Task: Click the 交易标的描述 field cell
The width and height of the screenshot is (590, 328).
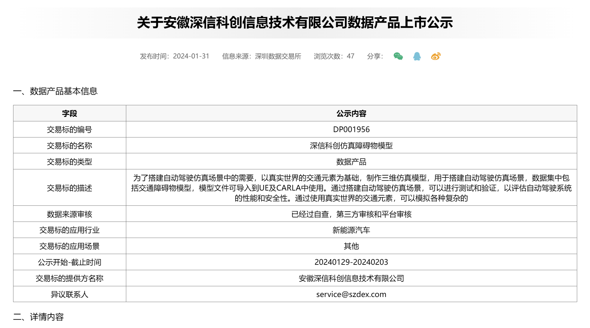Action: point(70,188)
